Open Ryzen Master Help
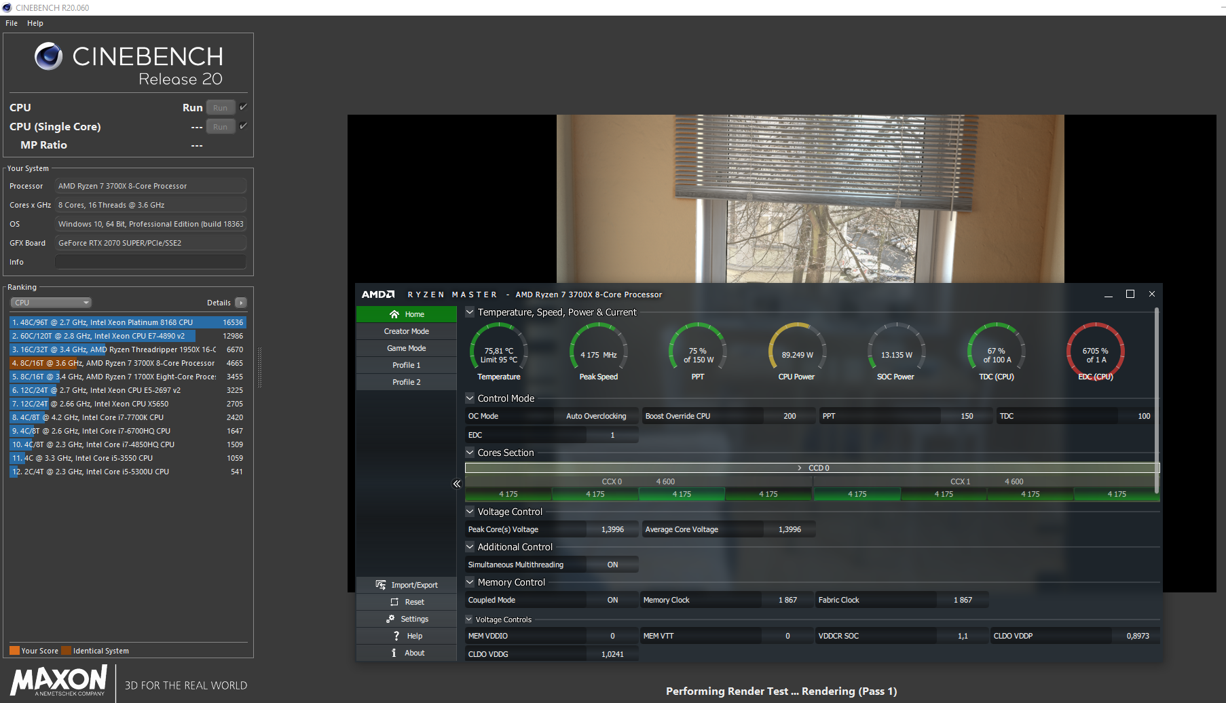1226x703 pixels. click(x=407, y=636)
